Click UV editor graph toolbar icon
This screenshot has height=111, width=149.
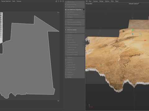(x=56, y=1)
